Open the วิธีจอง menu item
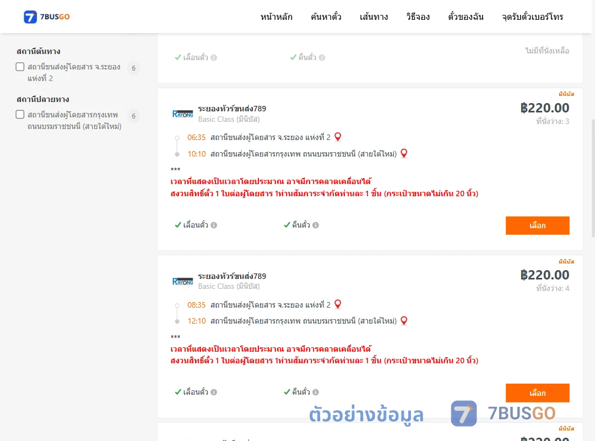 pyautogui.click(x=418, y=17)
